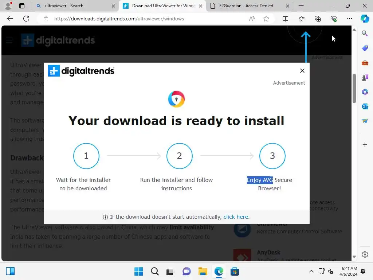Add this page to favorites star

click(266, 19)
